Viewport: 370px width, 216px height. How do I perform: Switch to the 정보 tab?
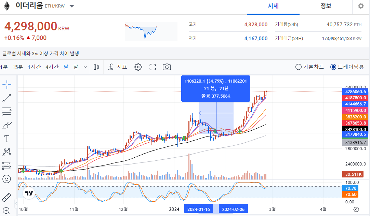point(326,6)
